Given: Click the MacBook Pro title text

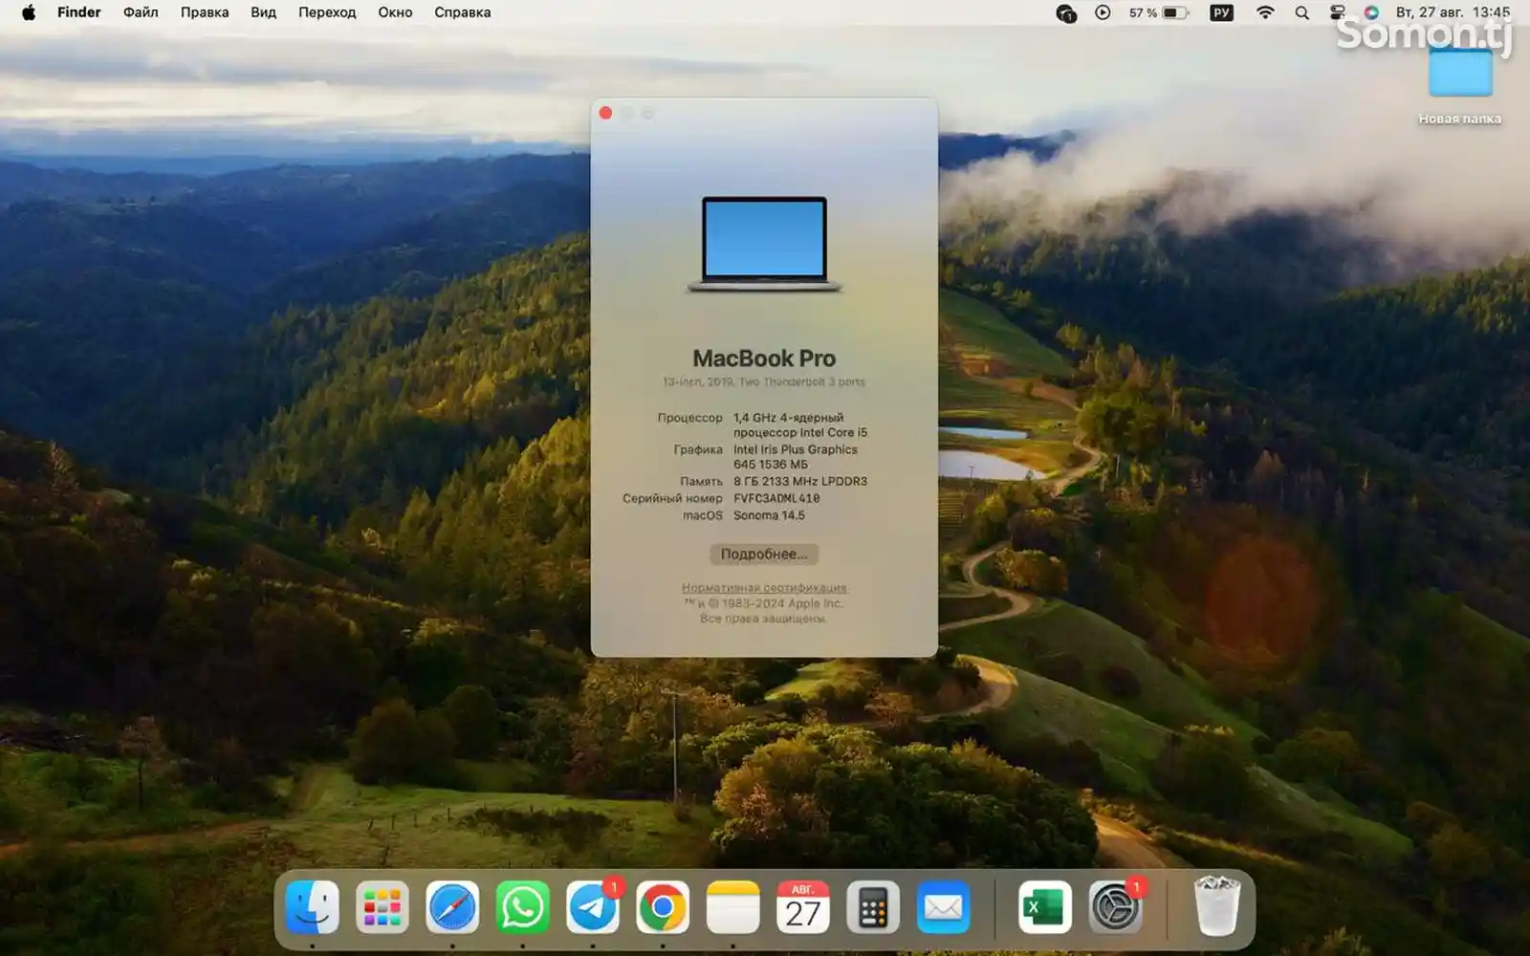Looking at the screenshot, I should click(x=764, y=358).
